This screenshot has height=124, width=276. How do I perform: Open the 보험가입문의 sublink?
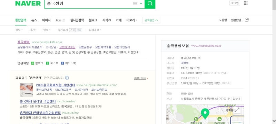122,47
